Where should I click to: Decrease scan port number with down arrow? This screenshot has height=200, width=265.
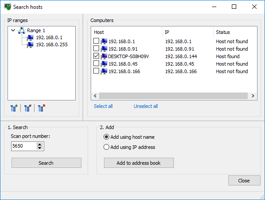coord(39,148)
